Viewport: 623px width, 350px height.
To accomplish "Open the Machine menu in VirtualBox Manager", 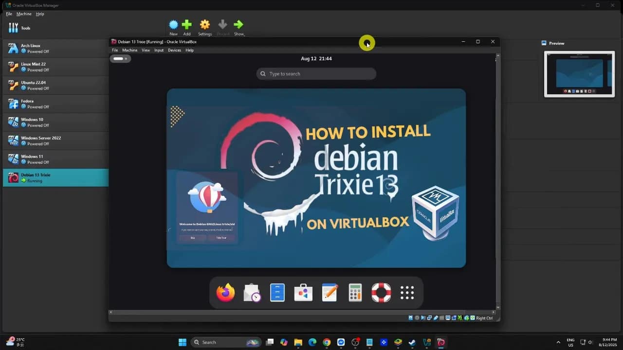I will (x=24, y=14).
